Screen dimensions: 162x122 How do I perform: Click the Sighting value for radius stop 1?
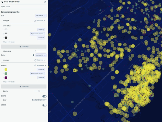tap(41, 30)
